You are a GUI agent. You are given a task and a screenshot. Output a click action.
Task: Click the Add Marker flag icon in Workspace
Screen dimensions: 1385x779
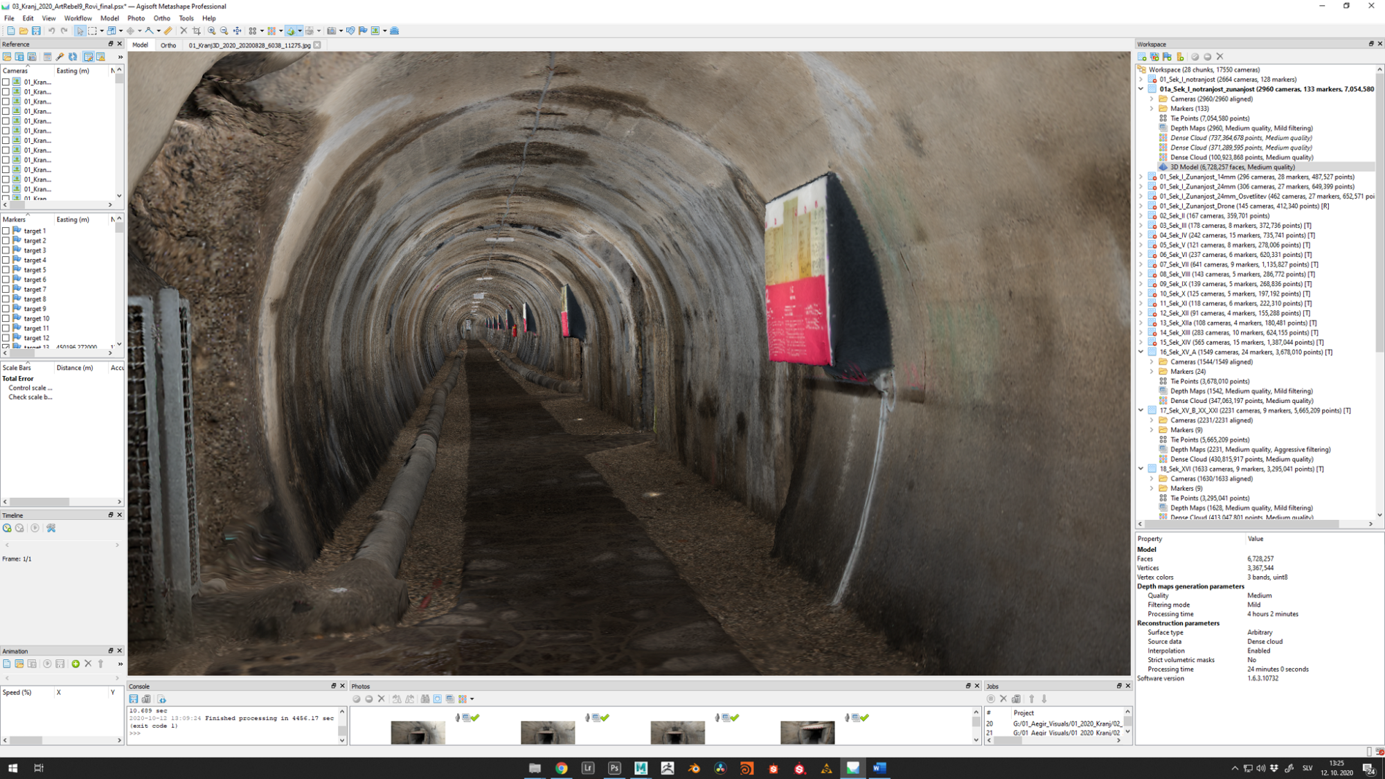coord(1168,57)
